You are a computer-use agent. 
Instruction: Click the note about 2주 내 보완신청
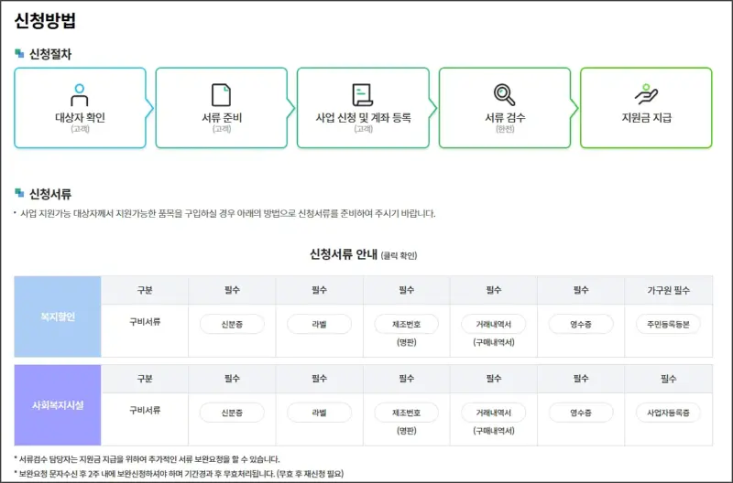point(179,474)
